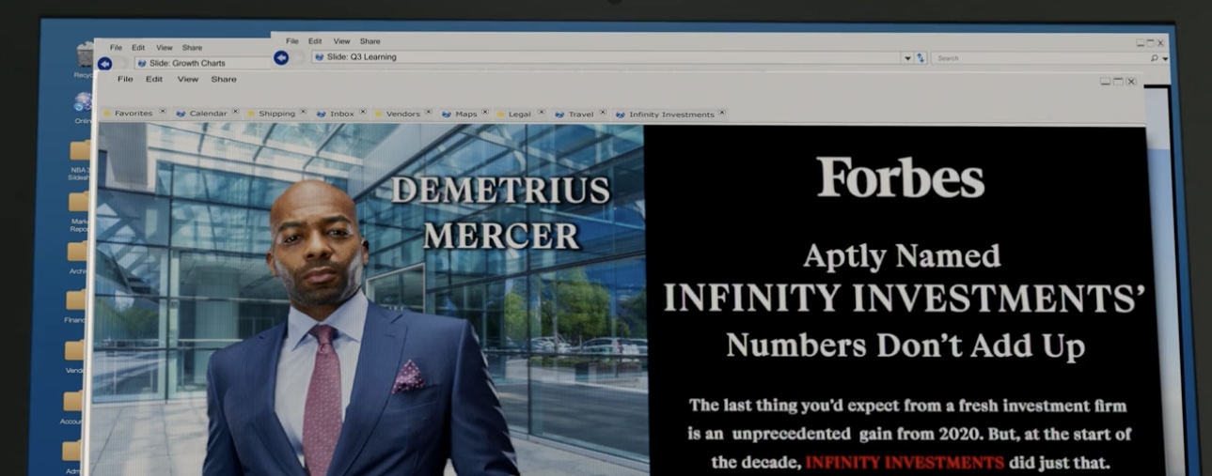Switch to the Travel tab
This screenshot has width=1212, height=476.
(581, 114)
